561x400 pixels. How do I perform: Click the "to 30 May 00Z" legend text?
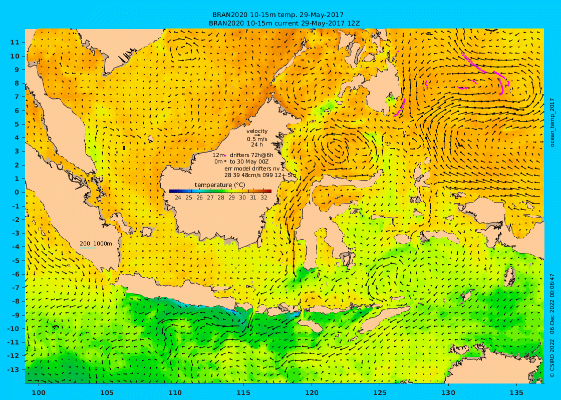(x=249, y=161)
